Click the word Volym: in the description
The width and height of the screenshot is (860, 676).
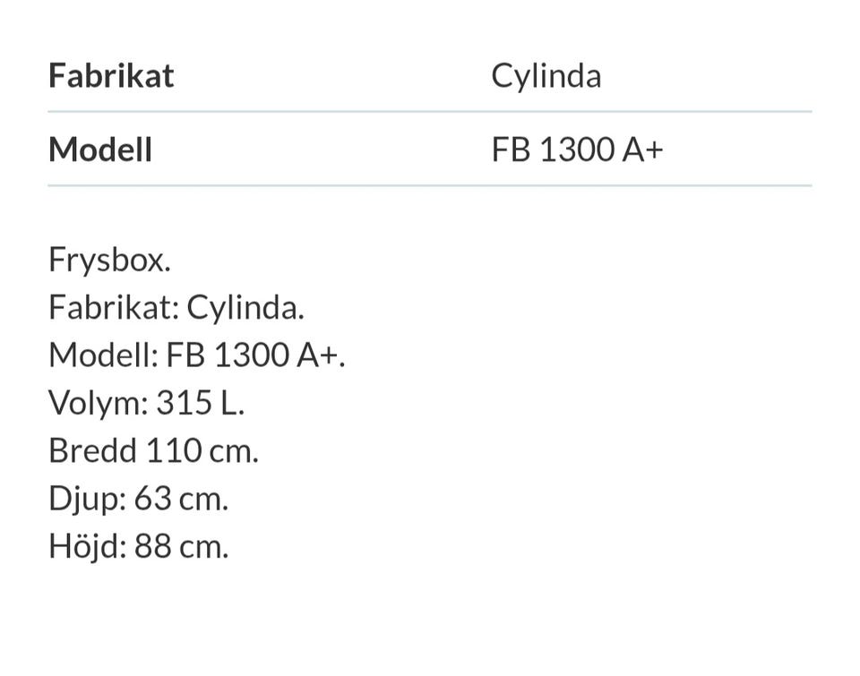tap(99, 403)
